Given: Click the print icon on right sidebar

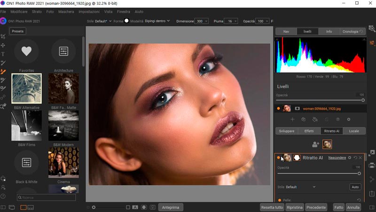Looking at the screenshot, I should point(372,165).
